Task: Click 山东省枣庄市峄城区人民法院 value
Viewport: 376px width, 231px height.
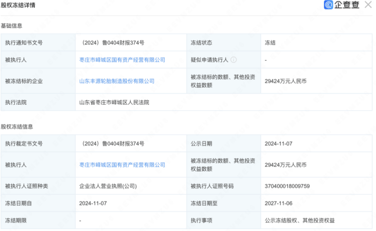Action: pos(114,102)
